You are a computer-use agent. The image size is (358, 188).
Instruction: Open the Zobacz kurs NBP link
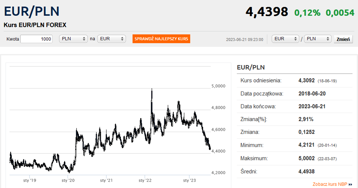click(x=330, y=184)
